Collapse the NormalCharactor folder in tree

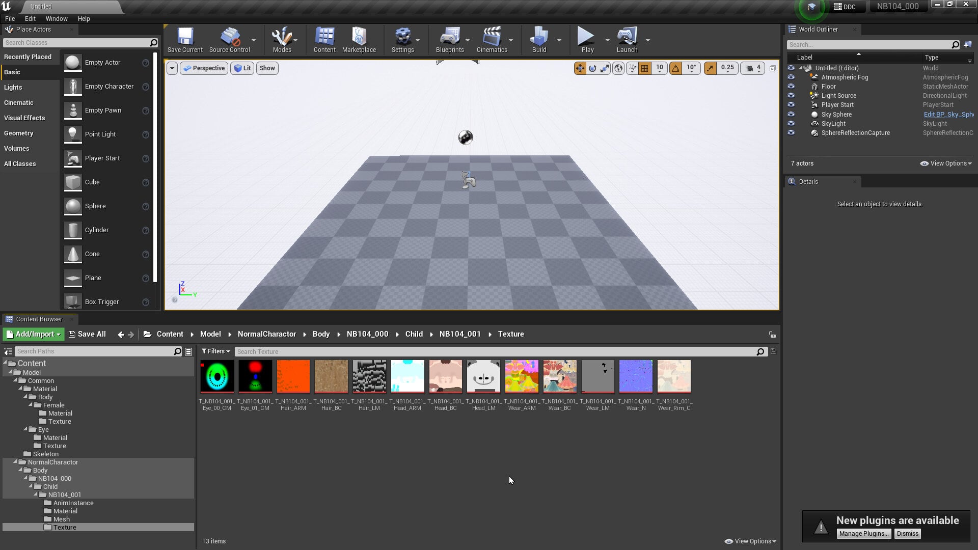coord(15,462)
